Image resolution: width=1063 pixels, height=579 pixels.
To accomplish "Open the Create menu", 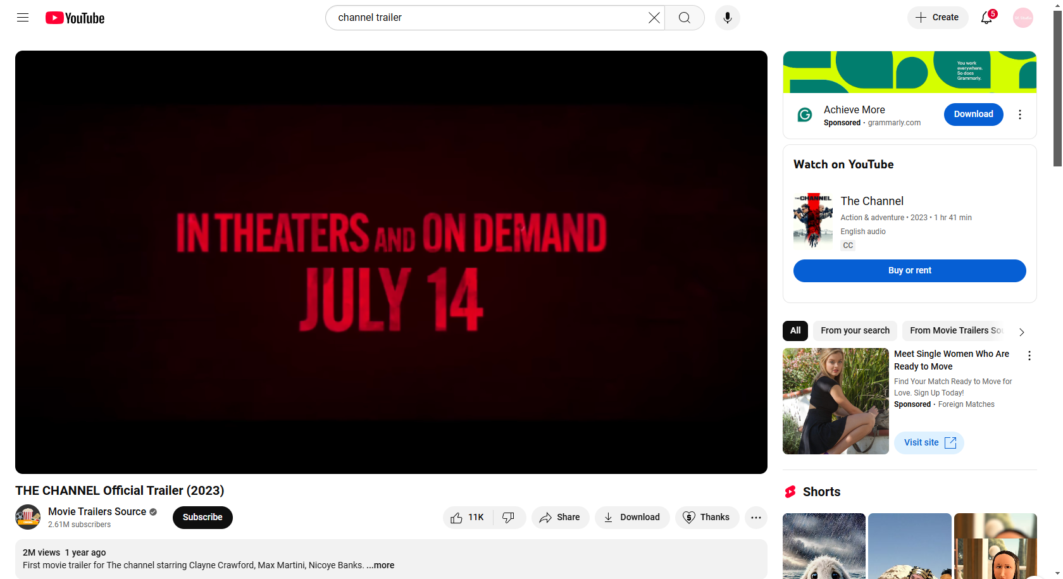I will click(x=938, y=18).
